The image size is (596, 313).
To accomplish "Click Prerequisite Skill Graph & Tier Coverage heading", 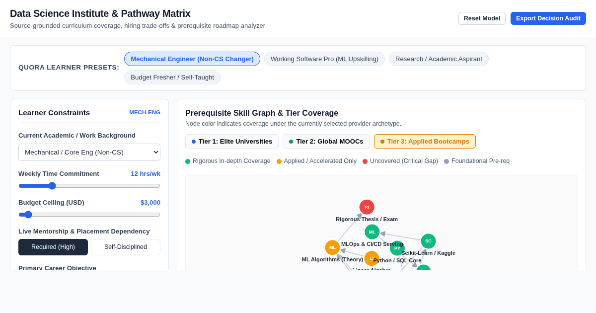I will click(x=262, y=113).
